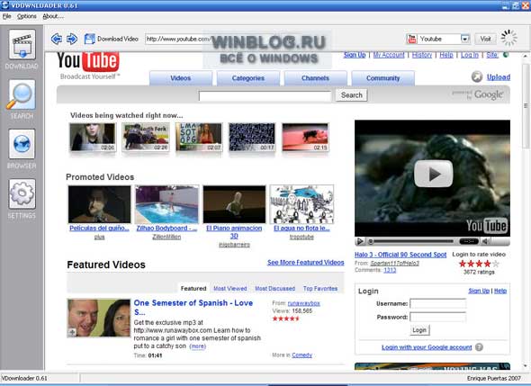Click the YouTube logo

88,61
